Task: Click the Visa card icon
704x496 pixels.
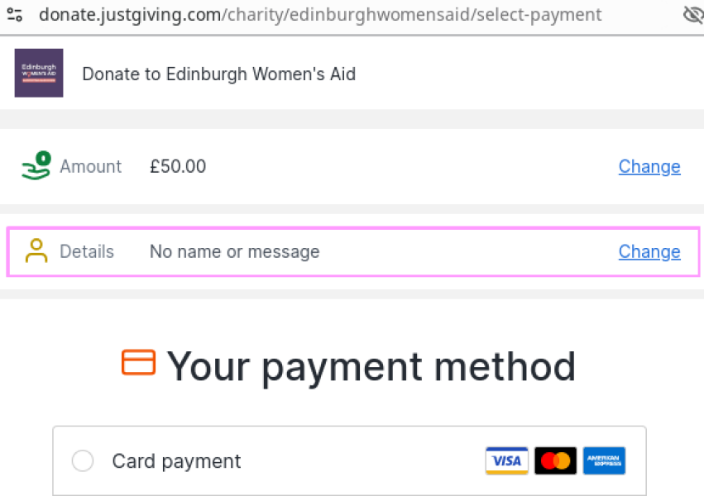Action: [506, 460]
